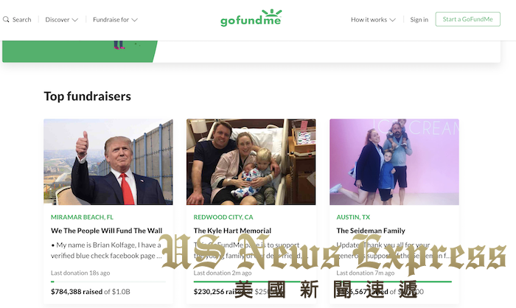
Task: Select the AUSTIN, TX location label
Action: pyautogui.click(x=353, y=217)
